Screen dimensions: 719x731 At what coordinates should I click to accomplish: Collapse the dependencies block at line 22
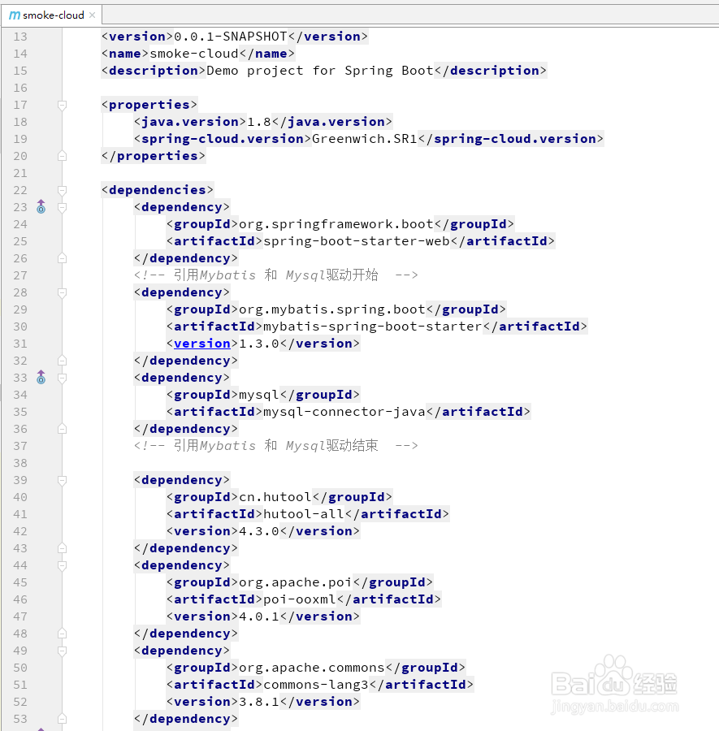click(x=62, y=190)
